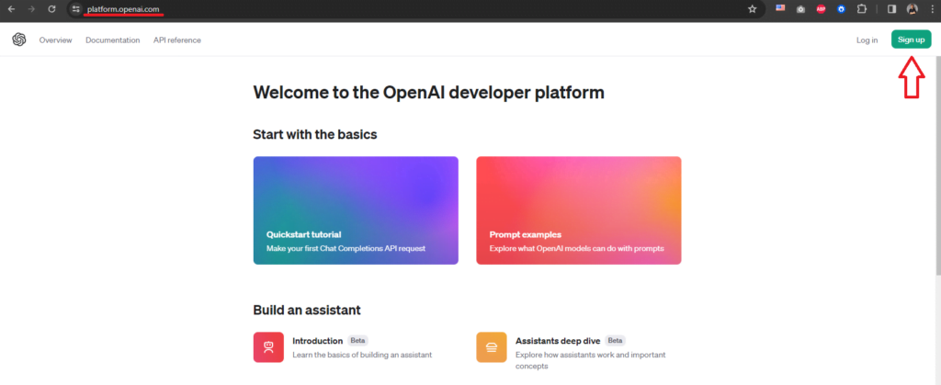Click the 'Build an assistant' heading
This screenshot has width=941, height=385.
(307, 310)
